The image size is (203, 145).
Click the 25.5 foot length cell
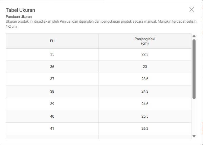coord(145,116)
